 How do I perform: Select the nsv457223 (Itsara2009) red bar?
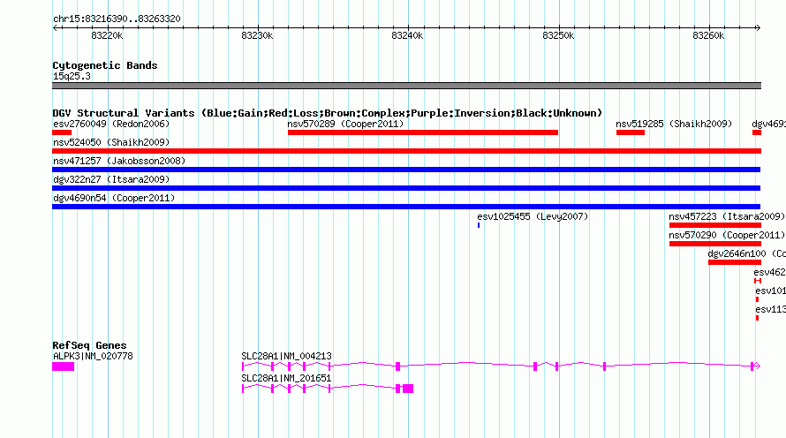(715, 225)
